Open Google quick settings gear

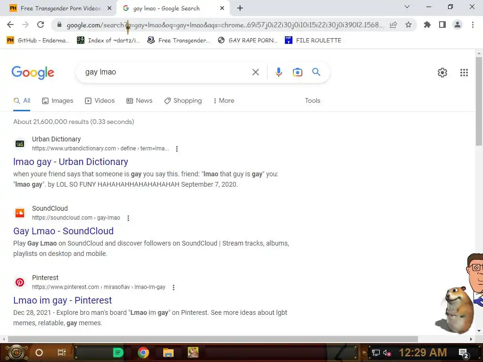coord(442,73)
